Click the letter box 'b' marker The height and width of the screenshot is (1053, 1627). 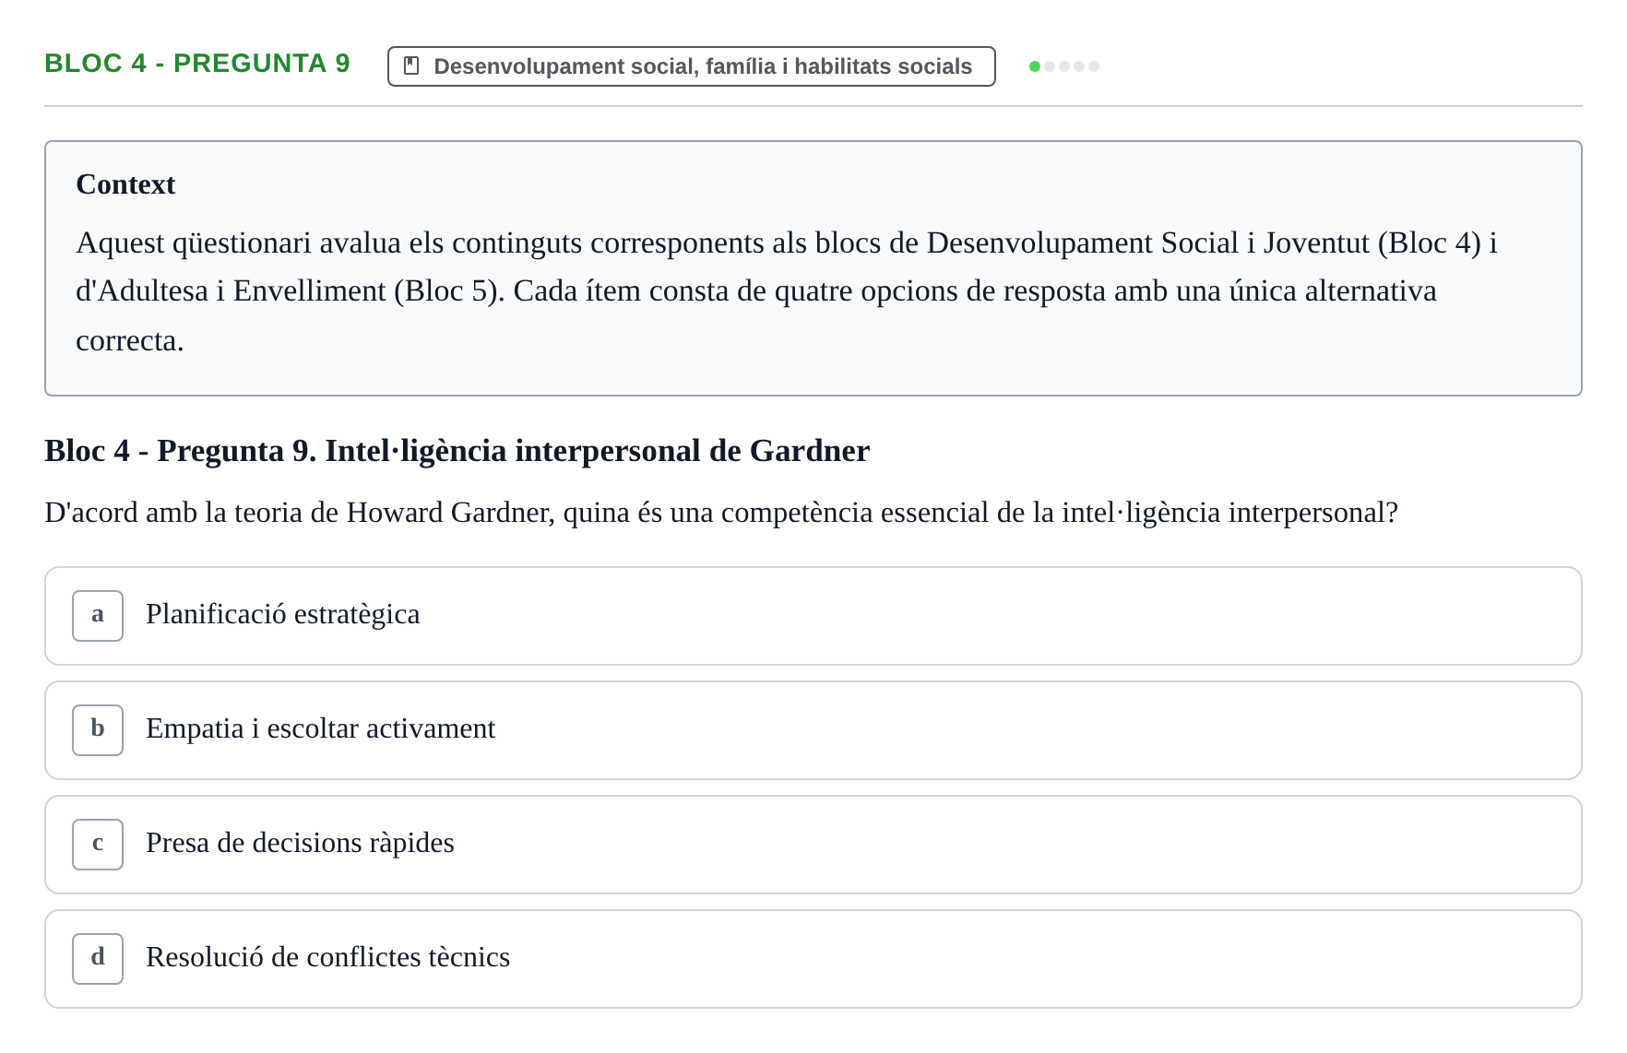click(x=98, y=730)
